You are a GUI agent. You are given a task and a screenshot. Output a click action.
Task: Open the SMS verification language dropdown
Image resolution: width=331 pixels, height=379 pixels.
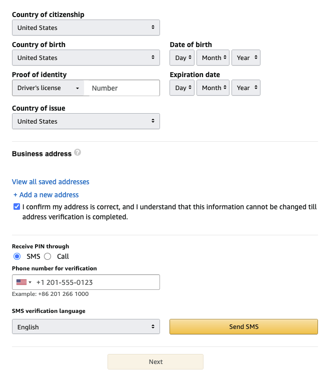pos(85,327)
